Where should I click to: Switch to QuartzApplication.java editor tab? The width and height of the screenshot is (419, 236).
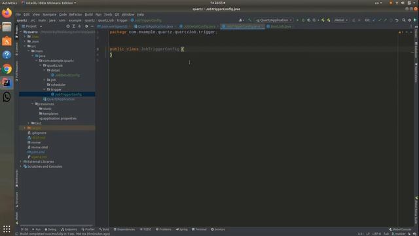[x=155, y=26]
